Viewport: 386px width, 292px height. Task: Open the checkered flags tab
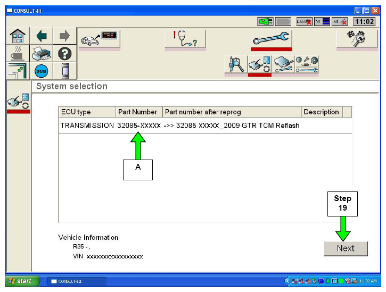point(357,38)
